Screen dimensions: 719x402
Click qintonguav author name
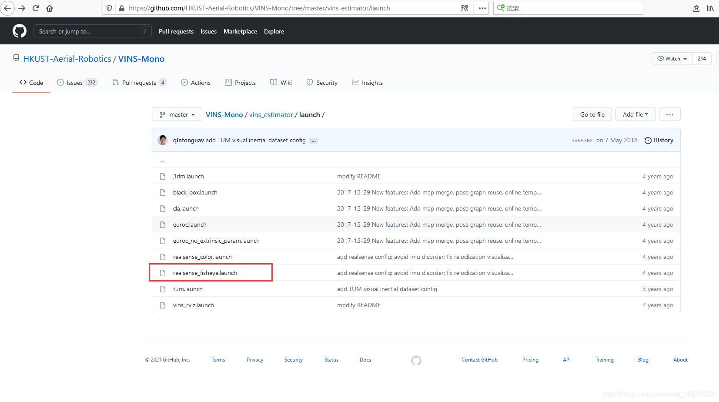(x=188, y=140)
